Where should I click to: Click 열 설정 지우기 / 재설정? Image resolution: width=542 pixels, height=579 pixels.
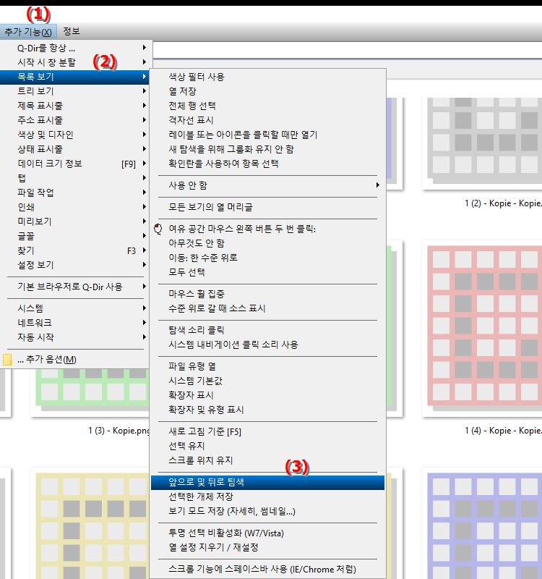point(267,547)
